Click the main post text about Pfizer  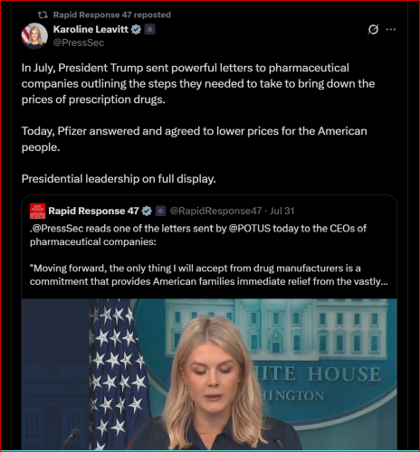194,139
